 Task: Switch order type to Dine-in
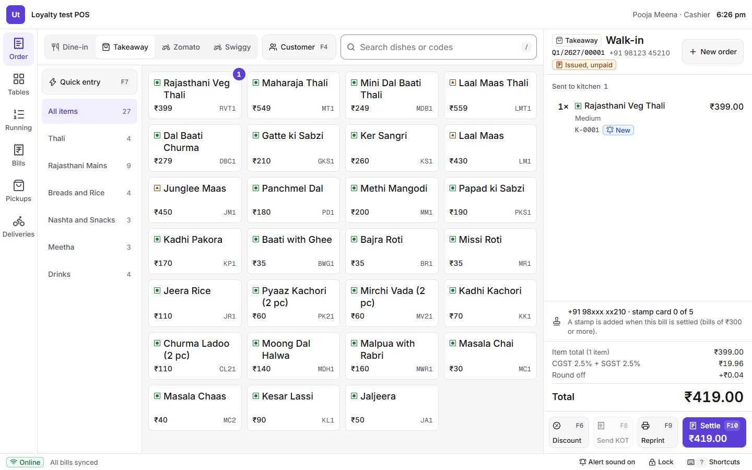[x=70, y=47]
